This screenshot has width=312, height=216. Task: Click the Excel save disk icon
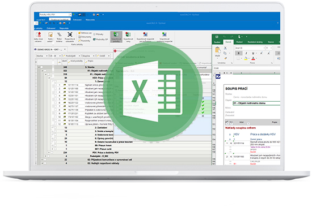(217, 37)
